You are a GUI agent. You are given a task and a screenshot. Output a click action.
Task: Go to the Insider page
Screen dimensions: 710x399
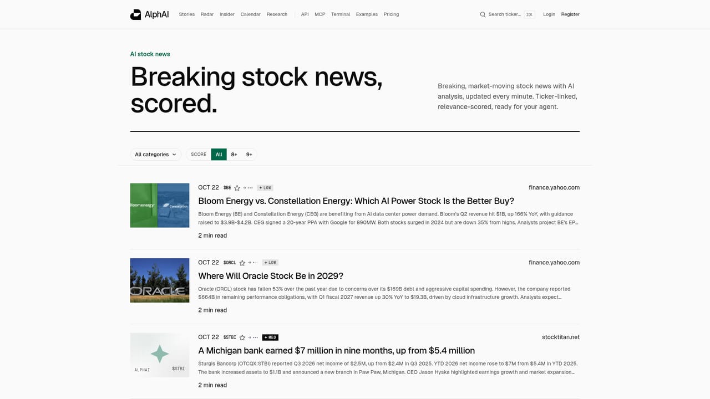pos(227,14)
